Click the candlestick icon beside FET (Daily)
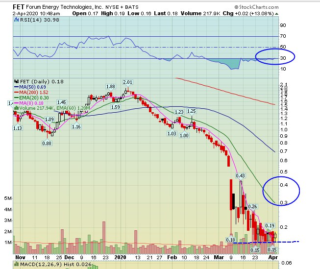 tap(16, 82)
